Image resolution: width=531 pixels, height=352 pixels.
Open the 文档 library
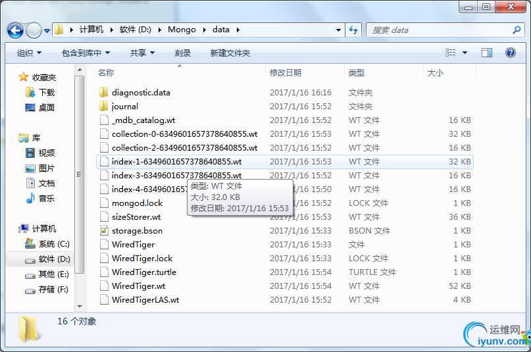[x=47, y=184]
